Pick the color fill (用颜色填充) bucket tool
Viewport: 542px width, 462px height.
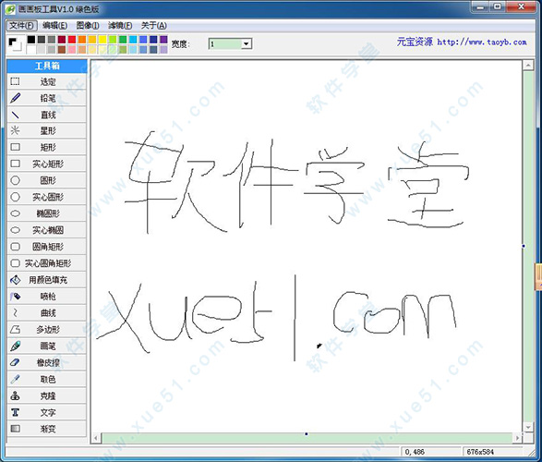point(47,280)
